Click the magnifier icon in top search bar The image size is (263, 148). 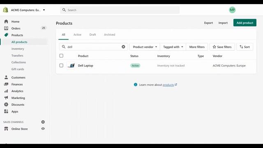tap(64, 10)
